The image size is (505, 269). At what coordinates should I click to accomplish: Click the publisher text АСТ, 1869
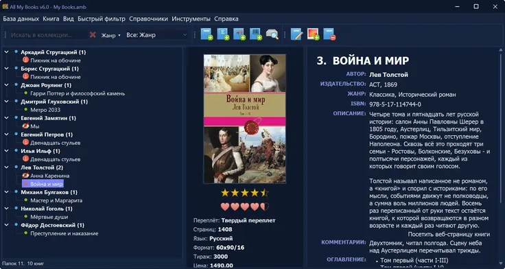click(x=384, y=84)
